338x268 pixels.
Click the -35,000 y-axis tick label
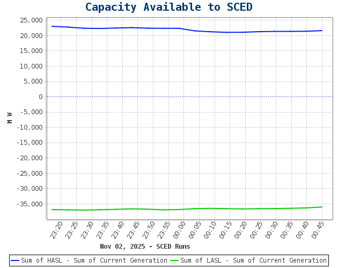30,204
